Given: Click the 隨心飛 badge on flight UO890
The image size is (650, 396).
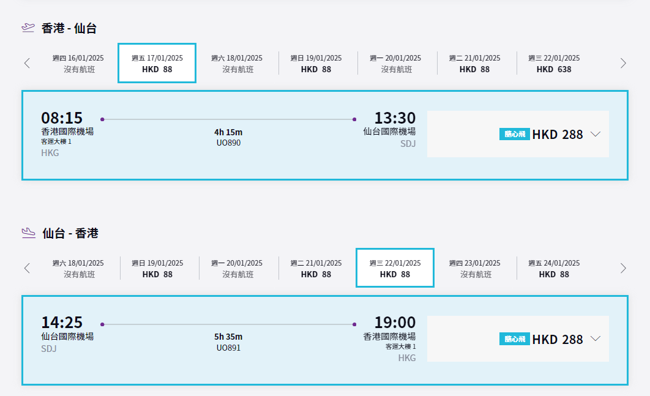Looking at the screenshot, I should 514,134.
